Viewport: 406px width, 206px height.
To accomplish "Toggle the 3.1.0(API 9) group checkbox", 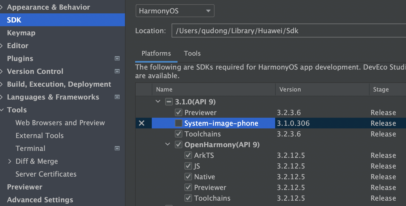I will (169, 102).
